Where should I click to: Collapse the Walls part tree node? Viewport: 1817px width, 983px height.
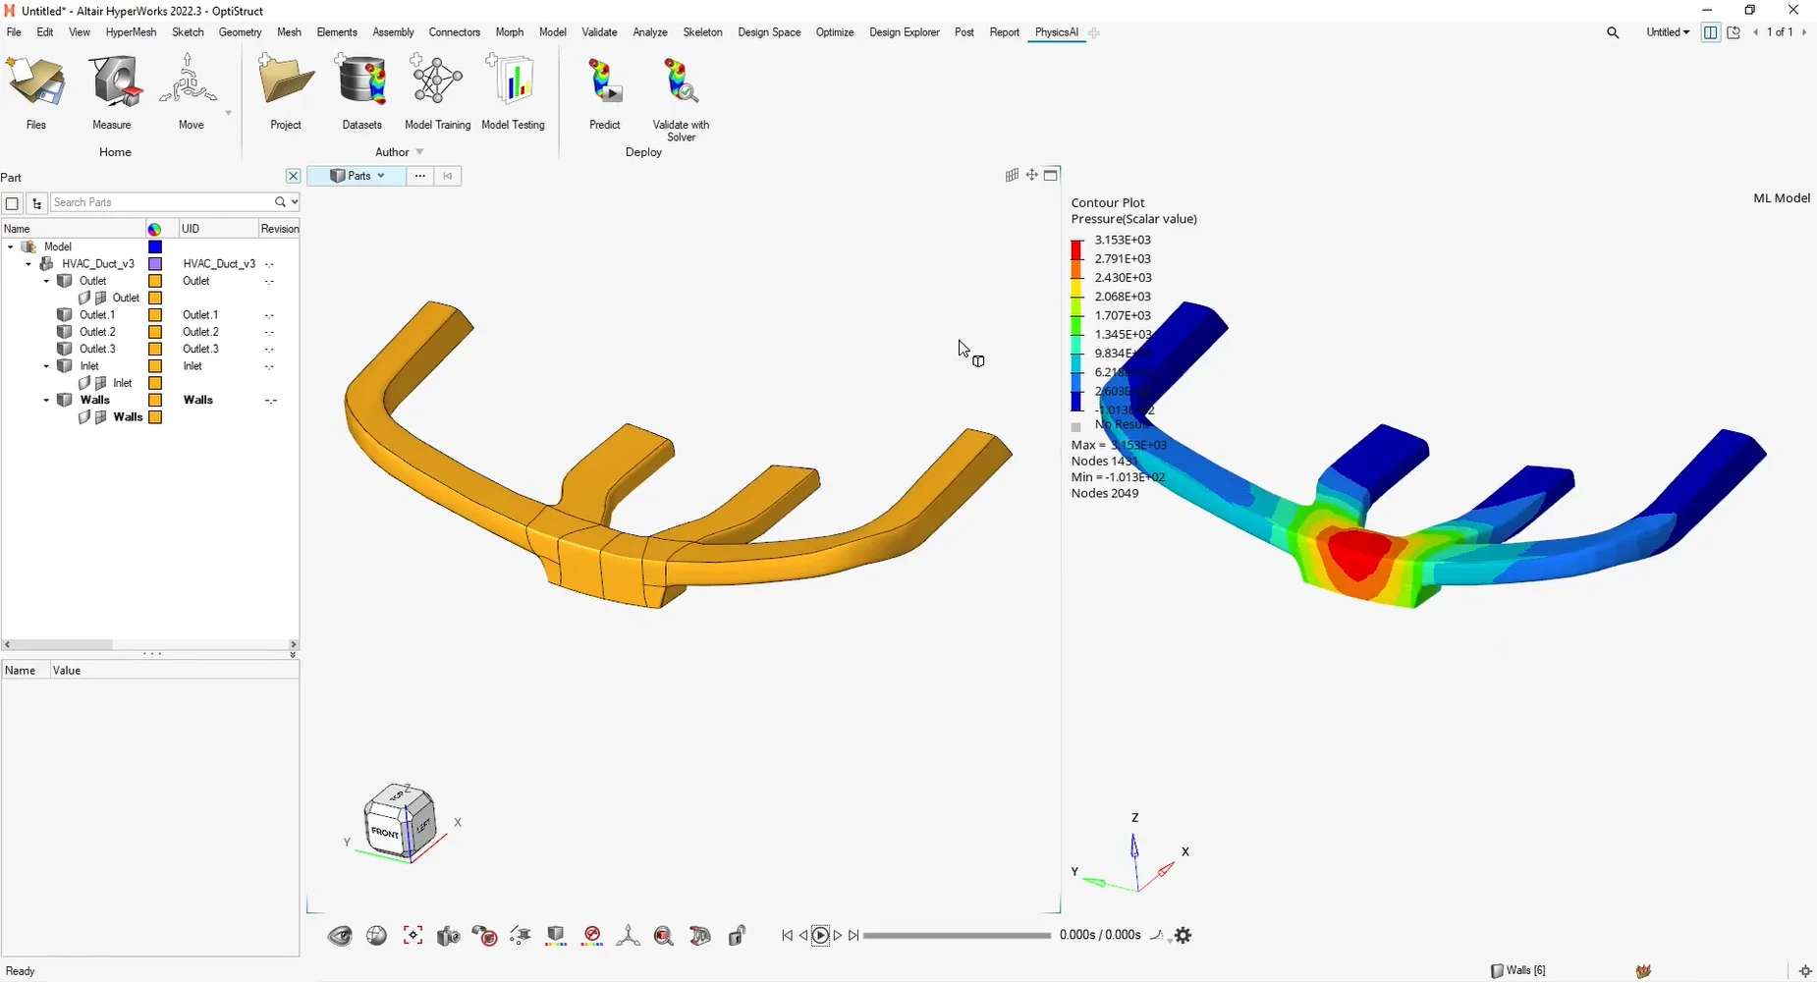(46, 401)
